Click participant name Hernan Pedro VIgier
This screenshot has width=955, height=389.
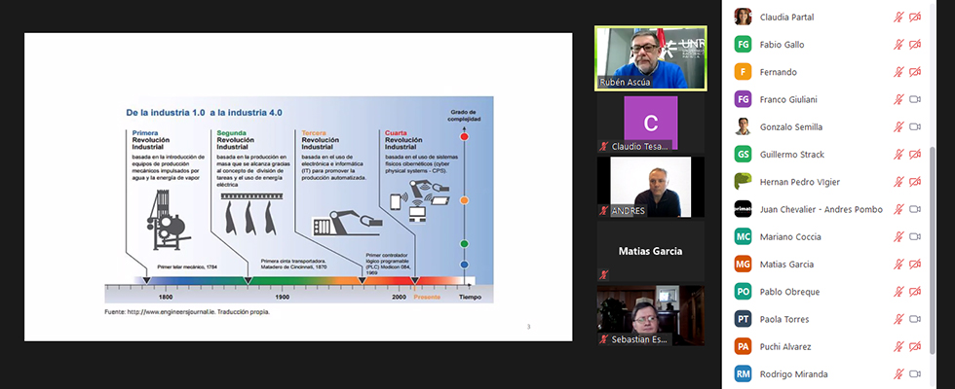[801, 182]
